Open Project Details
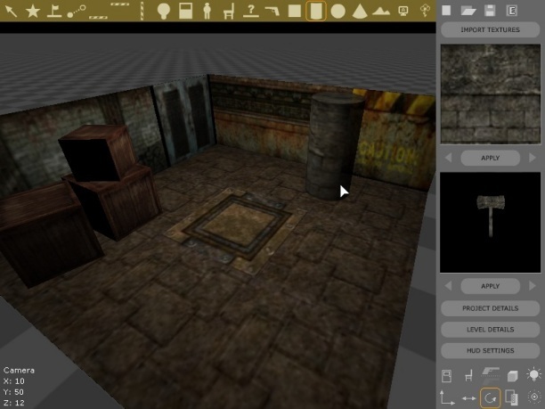 [490, 308]
